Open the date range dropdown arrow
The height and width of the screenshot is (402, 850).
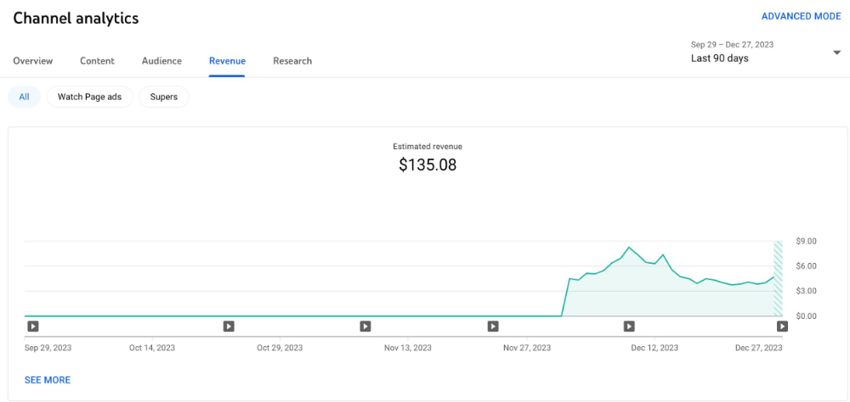[x=836, y=53]
